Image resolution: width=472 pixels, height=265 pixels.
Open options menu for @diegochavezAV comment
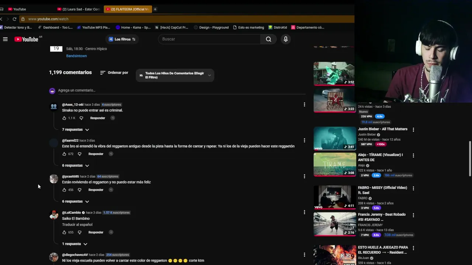304,255
